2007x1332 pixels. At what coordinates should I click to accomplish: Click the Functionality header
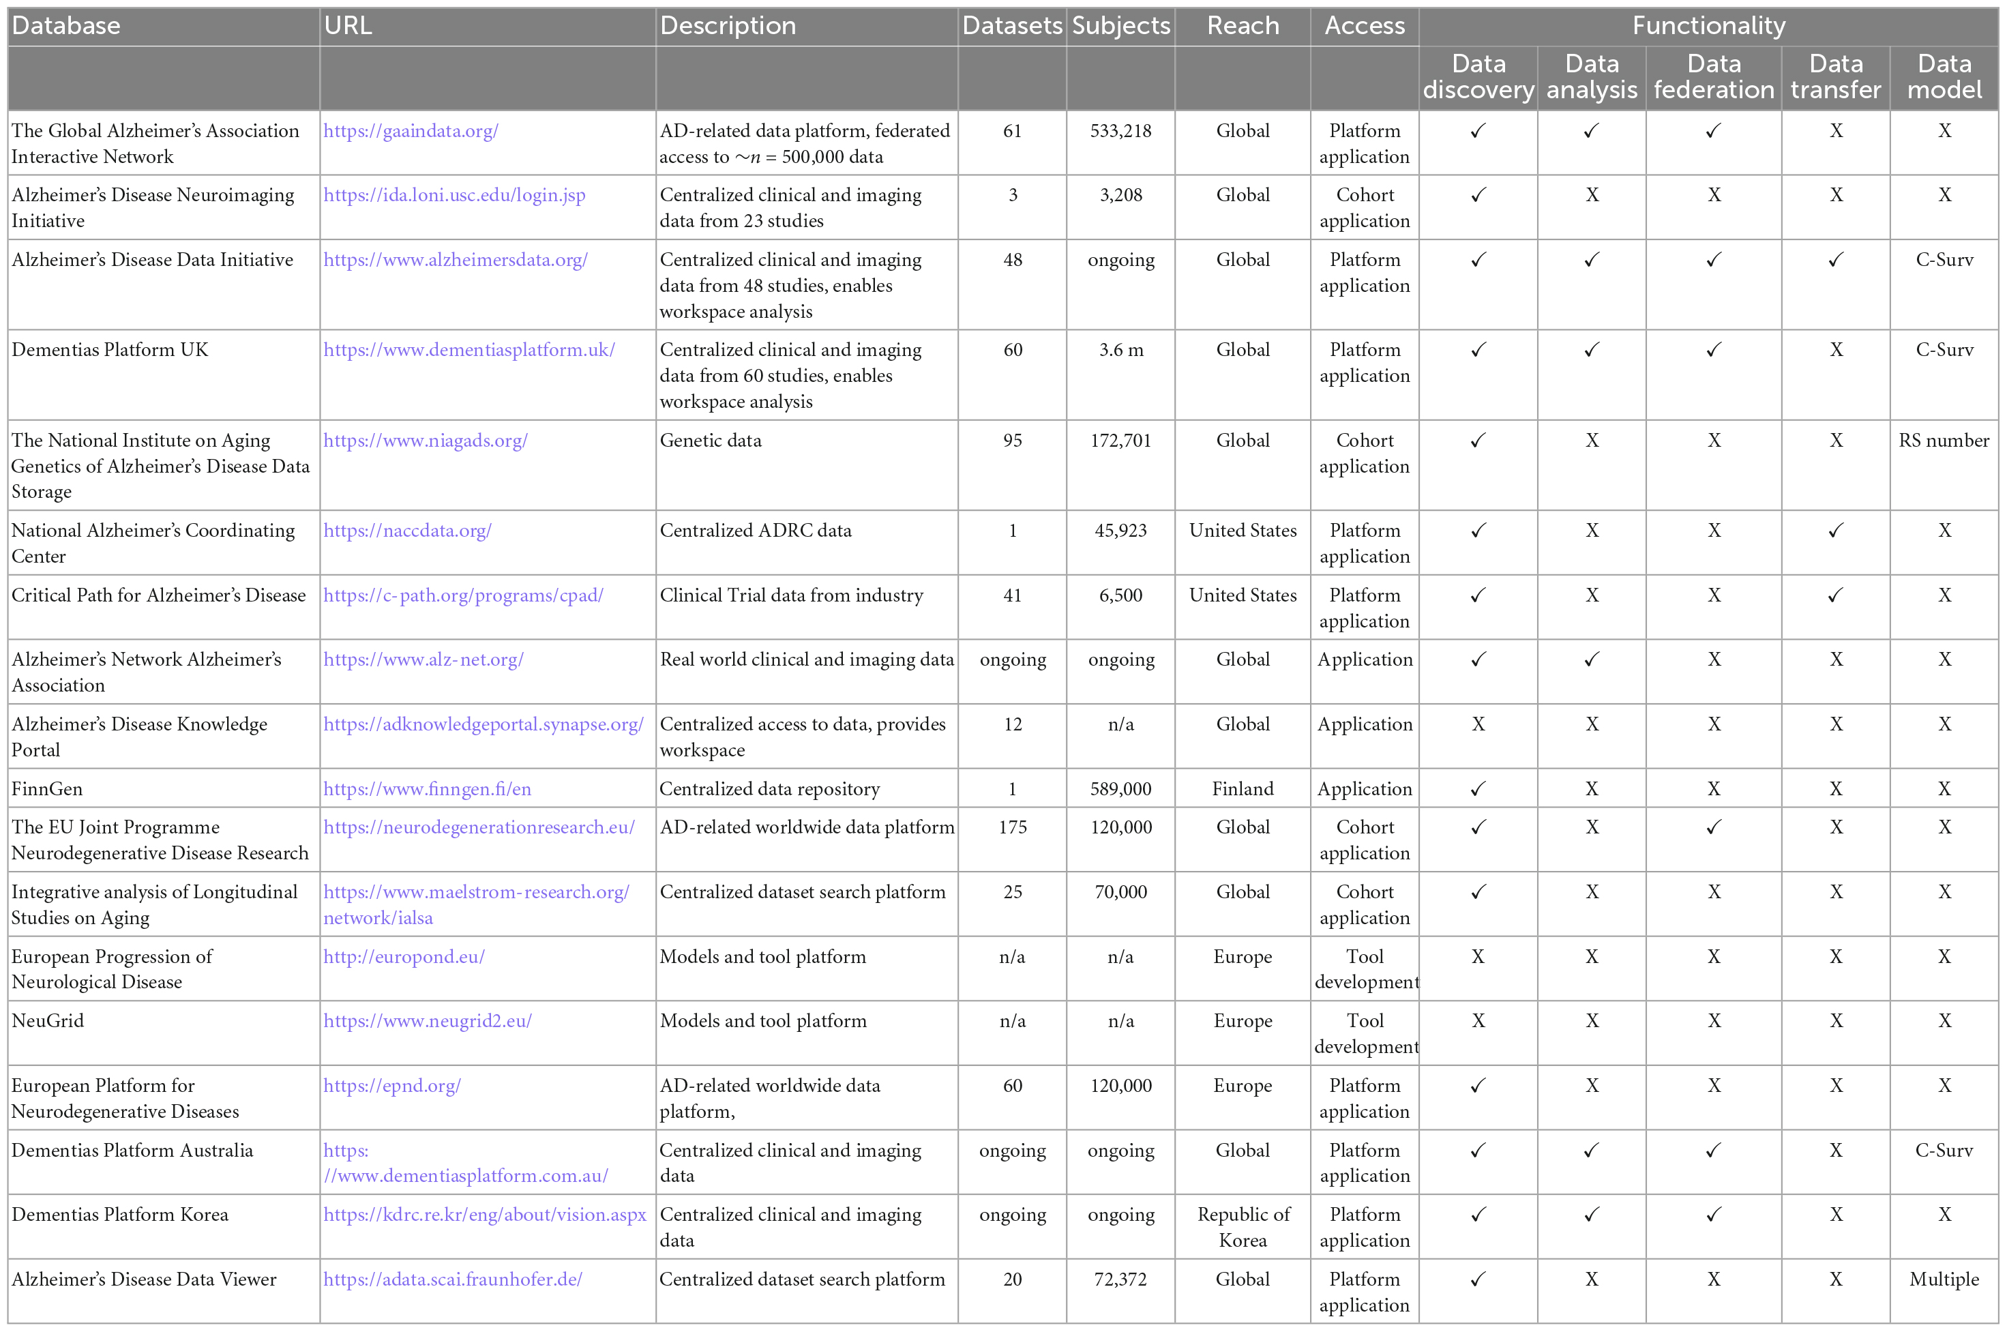(1709, 25)
